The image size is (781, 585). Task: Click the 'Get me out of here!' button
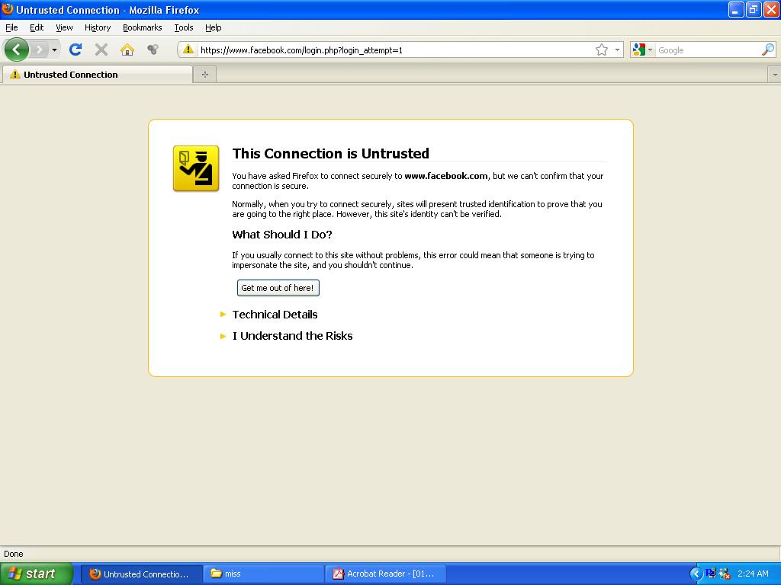tap(278, 288)
